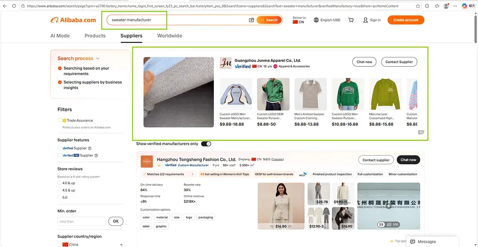Open the Copilot chat icon in browser toolbar
This screenshot has width=478, height=247.
464,6
